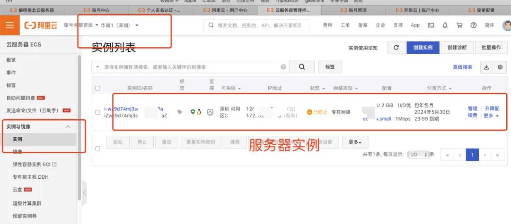Viewport: 511px width, 224px height.
Task: Open the shopping cart icon
Action: point(459,25)
